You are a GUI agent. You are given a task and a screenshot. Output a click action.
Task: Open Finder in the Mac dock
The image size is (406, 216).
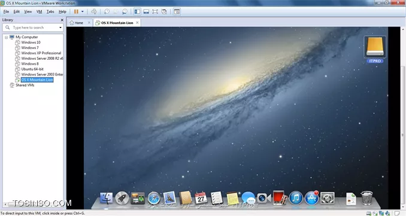tap(106, 199)
